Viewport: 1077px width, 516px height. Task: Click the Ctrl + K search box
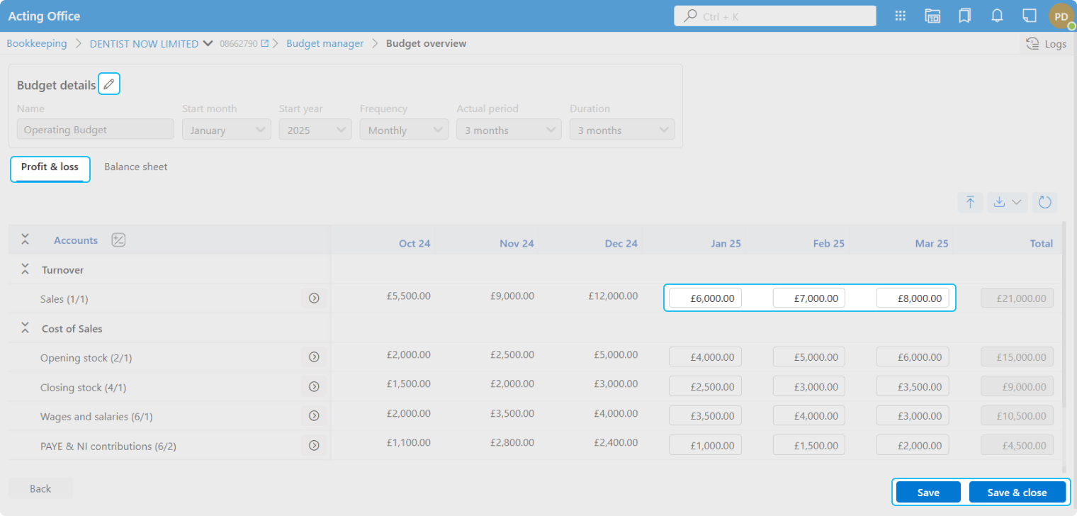774,16
